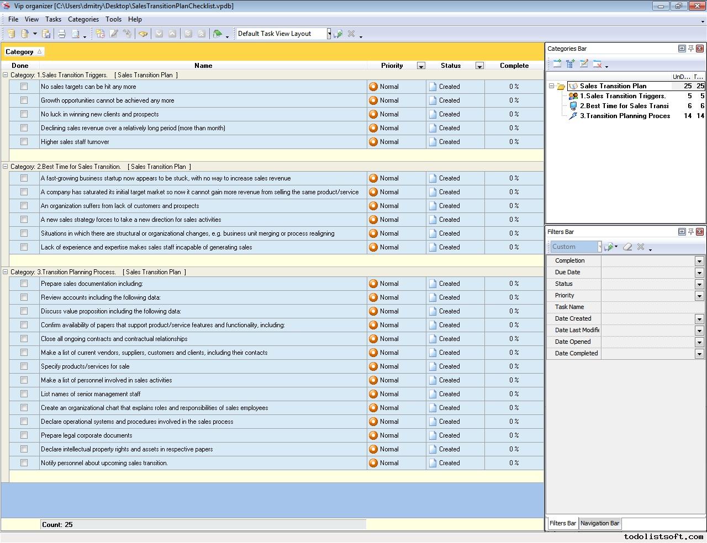Pin the Categories Bar panel
Viewport: 707px width, 543px height.
tap(690, 49)
